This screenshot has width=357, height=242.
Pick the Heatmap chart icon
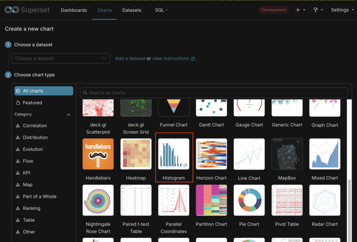coord(136,154)
